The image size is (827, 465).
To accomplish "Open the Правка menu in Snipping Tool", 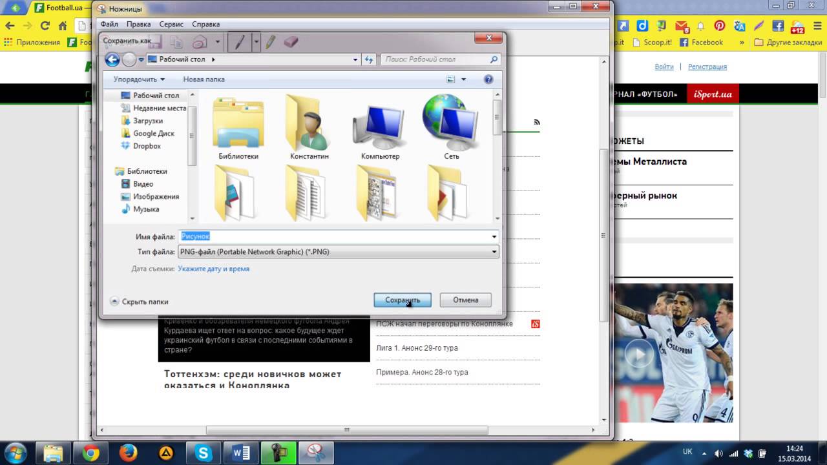I will pos(139,24).
